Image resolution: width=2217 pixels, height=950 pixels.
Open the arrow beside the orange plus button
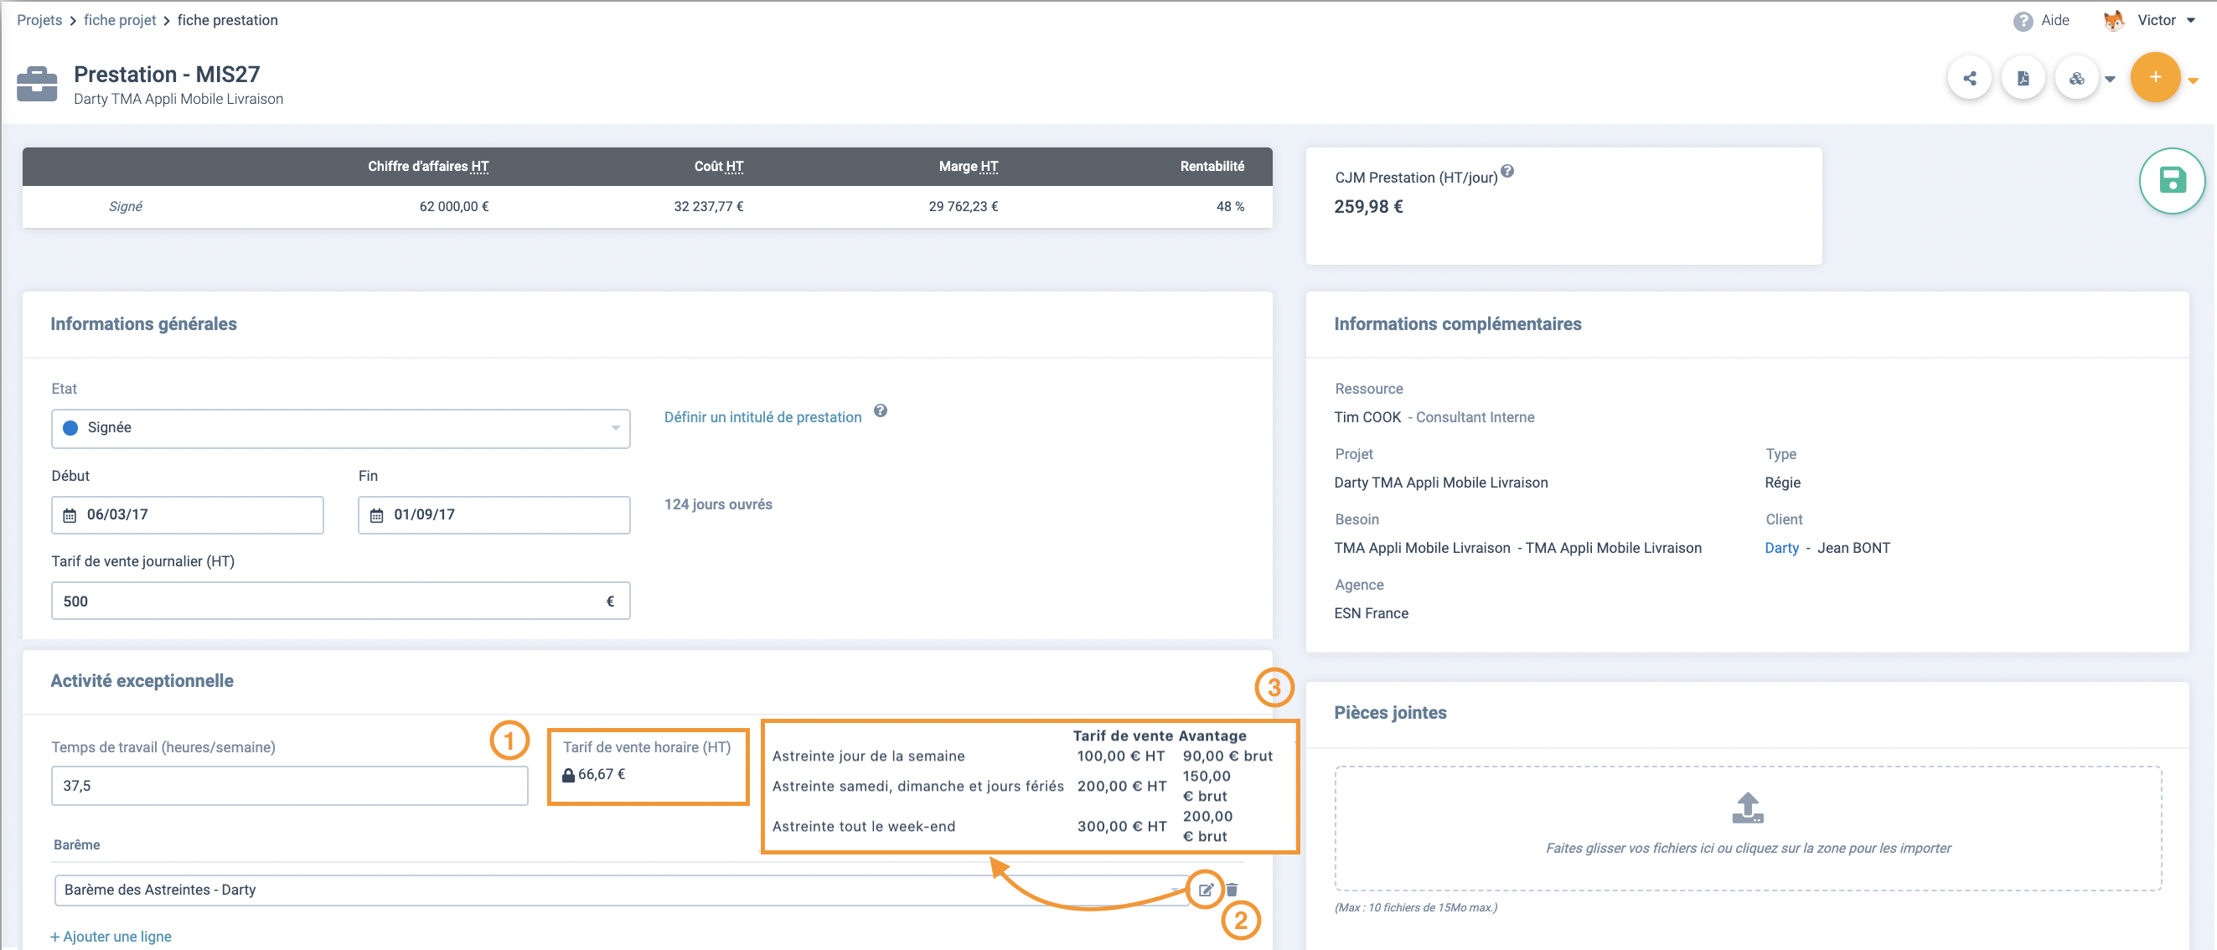pos(2194,80)
